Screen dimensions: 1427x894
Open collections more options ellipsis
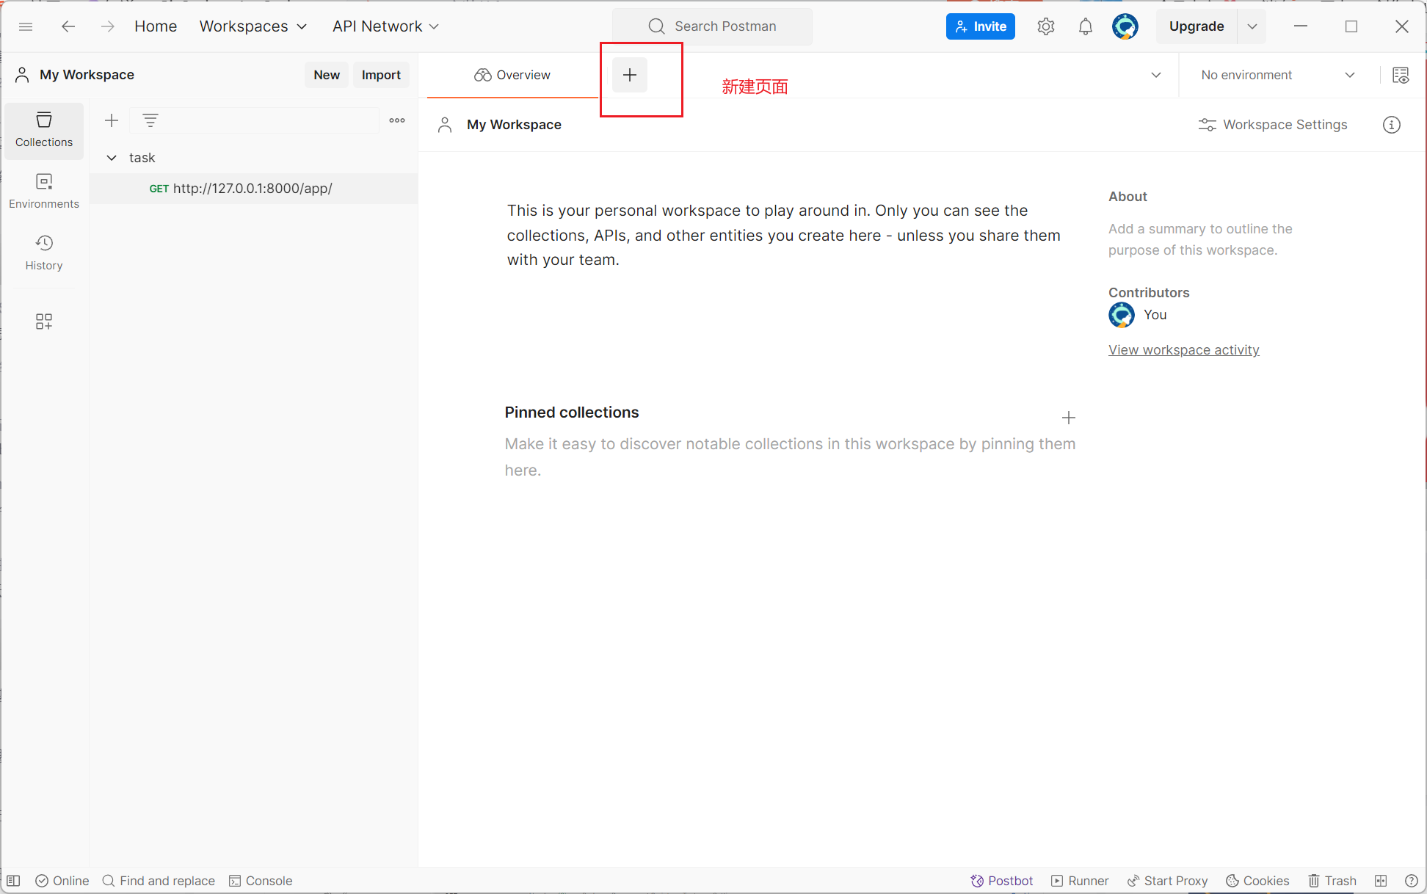click(397, 120)
